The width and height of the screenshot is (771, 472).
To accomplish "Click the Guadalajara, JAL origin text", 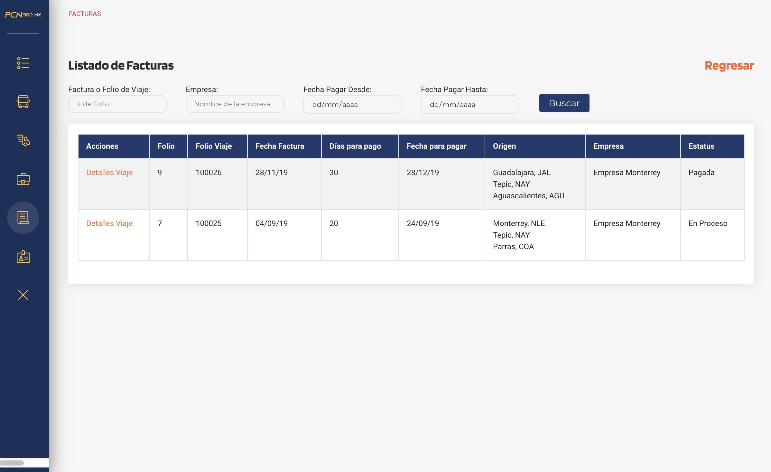I will pos(522,173).
